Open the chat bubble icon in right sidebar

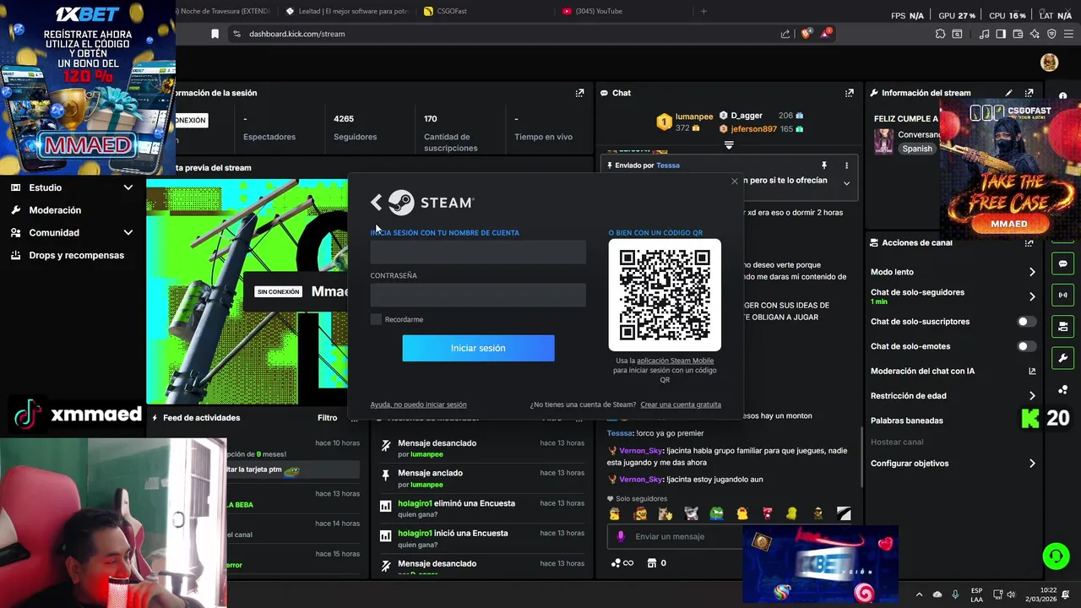[1062, 263]
